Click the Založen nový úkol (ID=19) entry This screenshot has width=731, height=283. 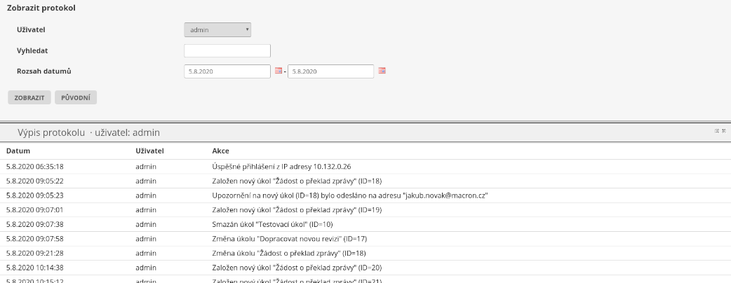[x=286, y=209]
